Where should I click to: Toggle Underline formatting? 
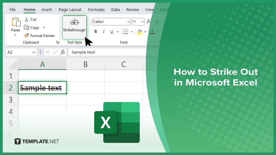click(111, 32)
